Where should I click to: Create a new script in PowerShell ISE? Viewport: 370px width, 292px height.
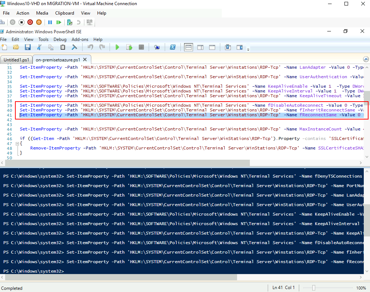click(x=4, y=47)
